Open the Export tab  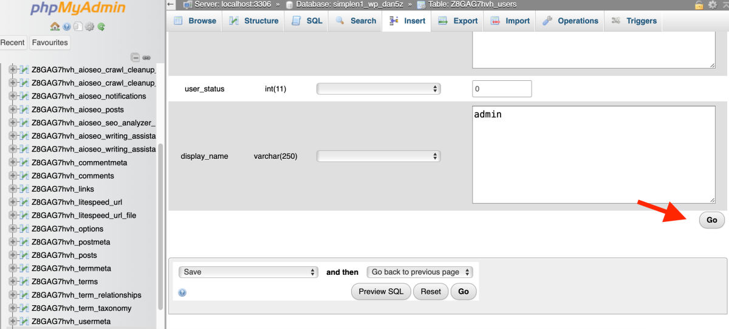457,21
